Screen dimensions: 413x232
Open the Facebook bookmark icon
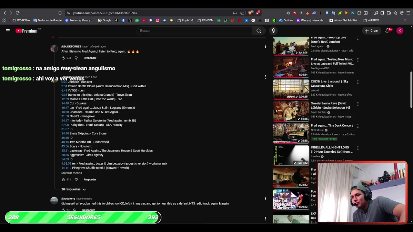(123, 20)
